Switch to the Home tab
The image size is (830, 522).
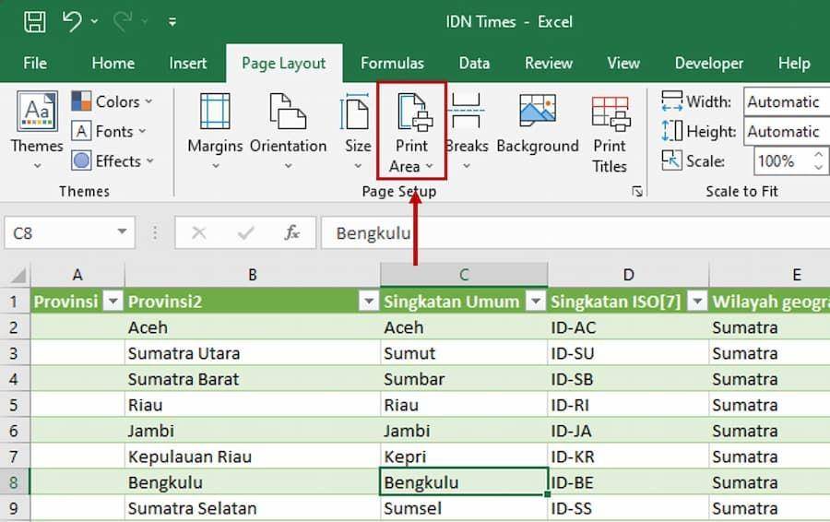point(113,63)
